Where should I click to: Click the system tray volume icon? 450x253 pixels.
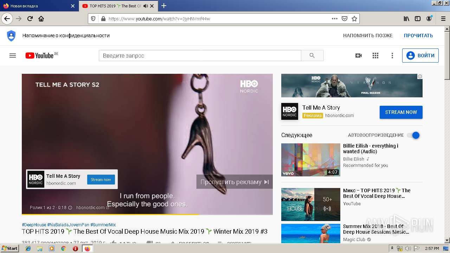[x=408, y=248]
